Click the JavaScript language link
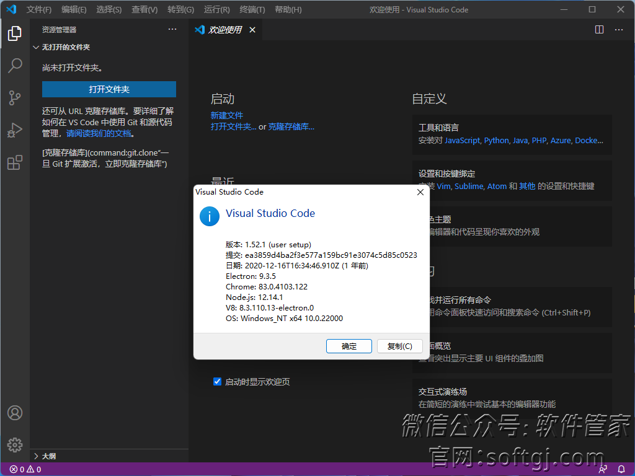 point(462,141)
